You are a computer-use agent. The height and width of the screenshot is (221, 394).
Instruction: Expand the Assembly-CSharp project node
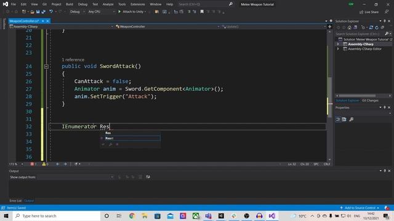coord(338,44)
